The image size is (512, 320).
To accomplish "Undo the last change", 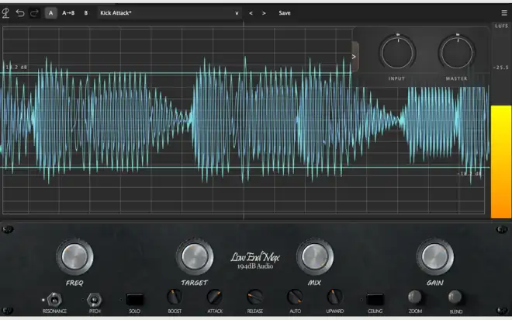I will [20, 13].
